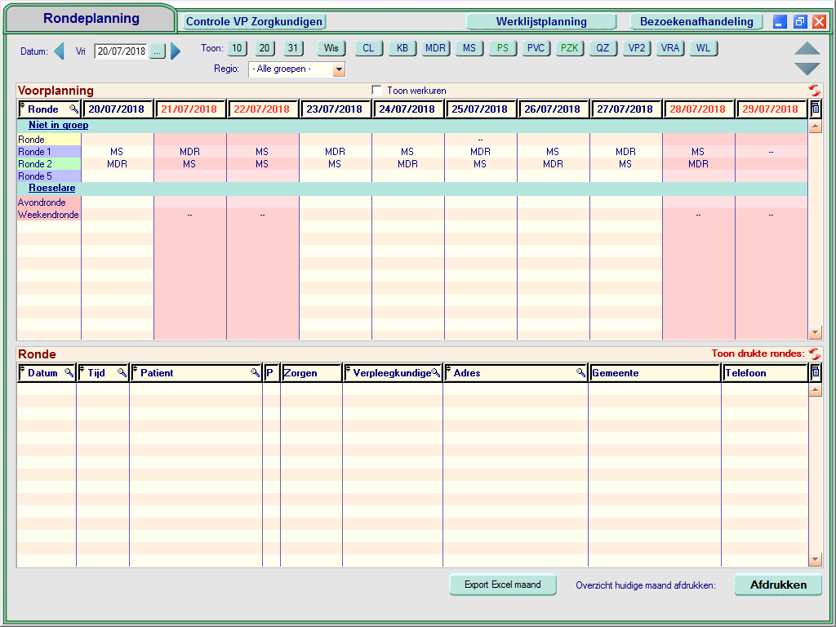Viewport: 836px width, 627px height.
Task: Click the next date right arrow
Action: tap(176, 51)
